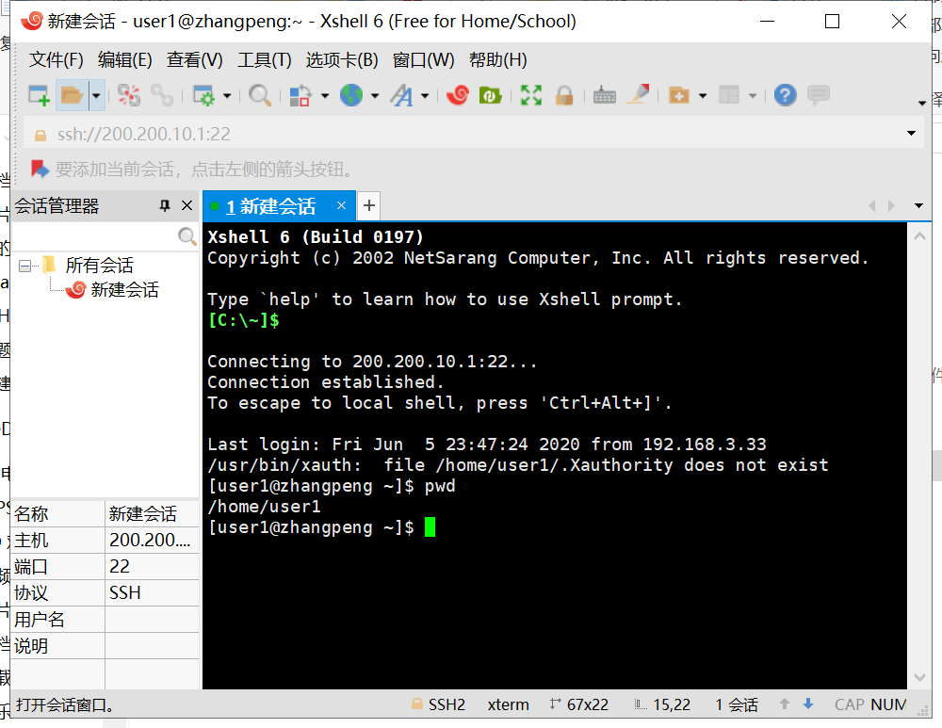Open the 帮助(H) menu
The image size is (942, 728).
coord(498,60)
